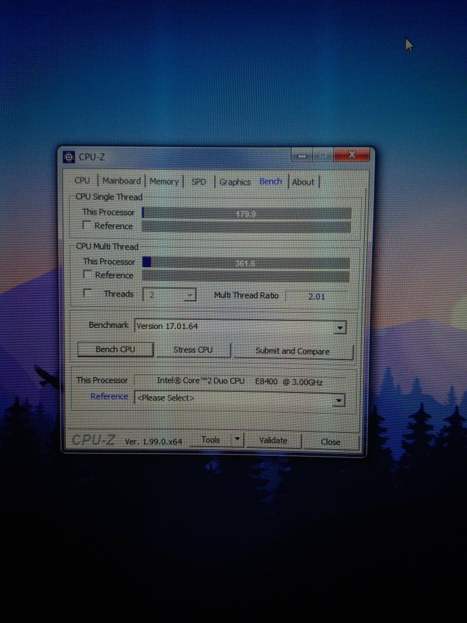Click the Tools button
Viewport: 467px width, 623px height.
click(x=210, y=440)
